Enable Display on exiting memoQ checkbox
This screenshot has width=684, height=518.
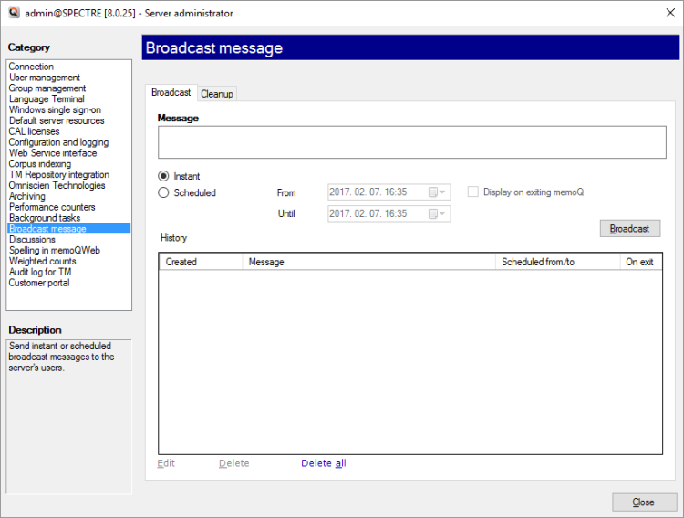472,192
